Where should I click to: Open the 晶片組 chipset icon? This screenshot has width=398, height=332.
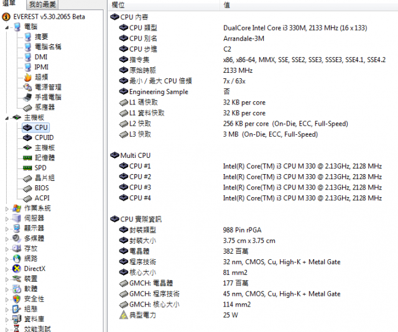[27, 178]
